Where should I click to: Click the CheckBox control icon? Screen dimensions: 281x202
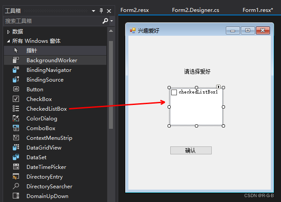[x=16, y=99]
